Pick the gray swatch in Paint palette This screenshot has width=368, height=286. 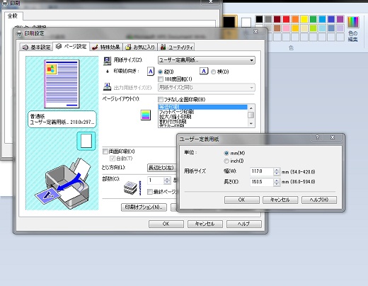(268, 19)
